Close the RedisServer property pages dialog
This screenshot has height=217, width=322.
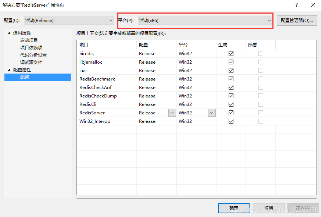click(x=313, y=5)
